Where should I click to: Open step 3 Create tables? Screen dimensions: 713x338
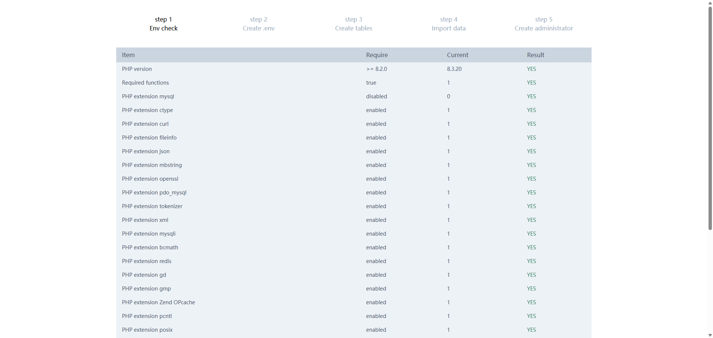point(354,24)
